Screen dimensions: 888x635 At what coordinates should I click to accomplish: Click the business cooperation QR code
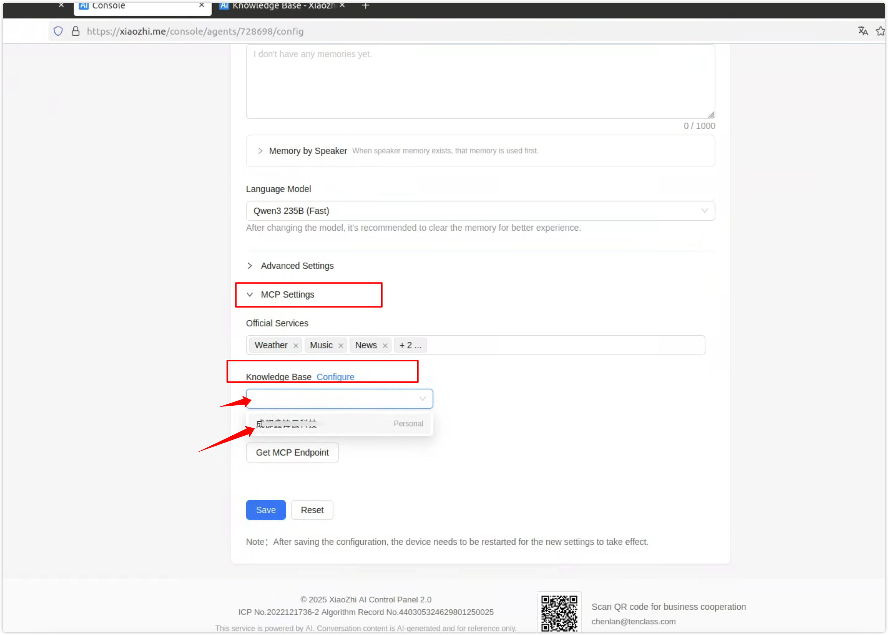tap(560, 613)
